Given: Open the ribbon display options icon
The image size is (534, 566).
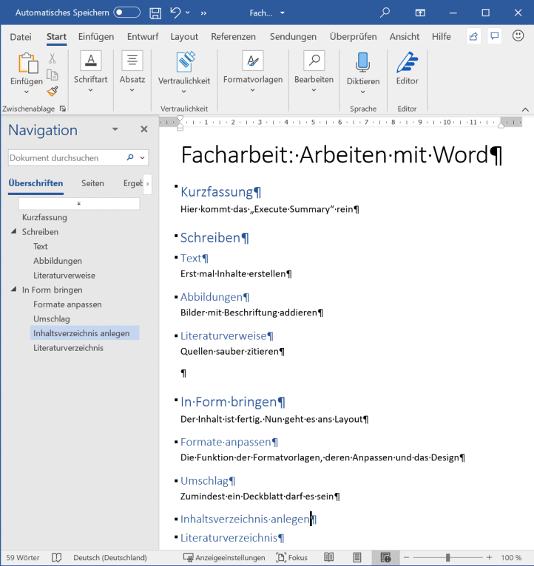Looking at the screenshot, I should point(420,13).
